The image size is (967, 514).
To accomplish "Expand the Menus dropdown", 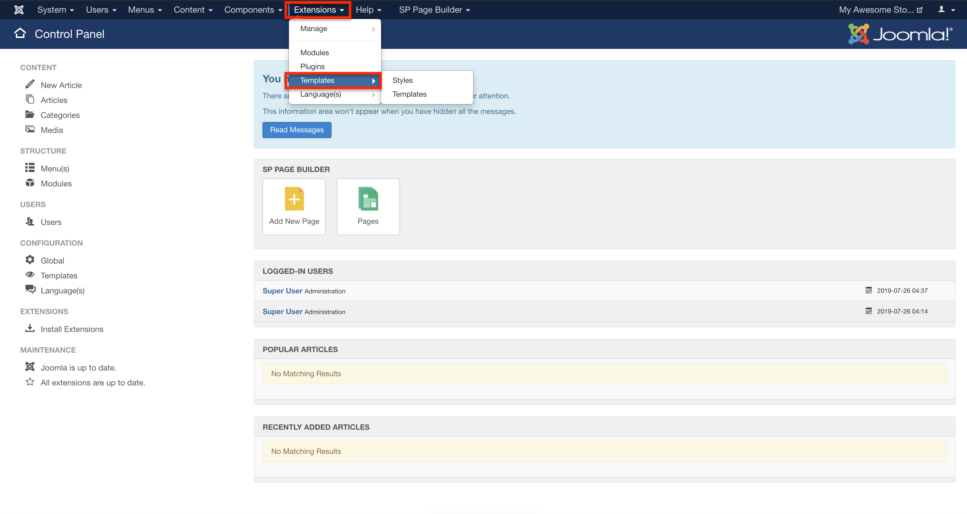I will tap(145, 10).
